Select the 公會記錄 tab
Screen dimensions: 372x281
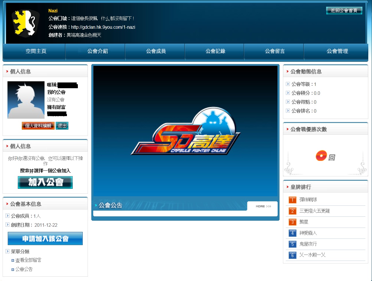pos(215,51)
